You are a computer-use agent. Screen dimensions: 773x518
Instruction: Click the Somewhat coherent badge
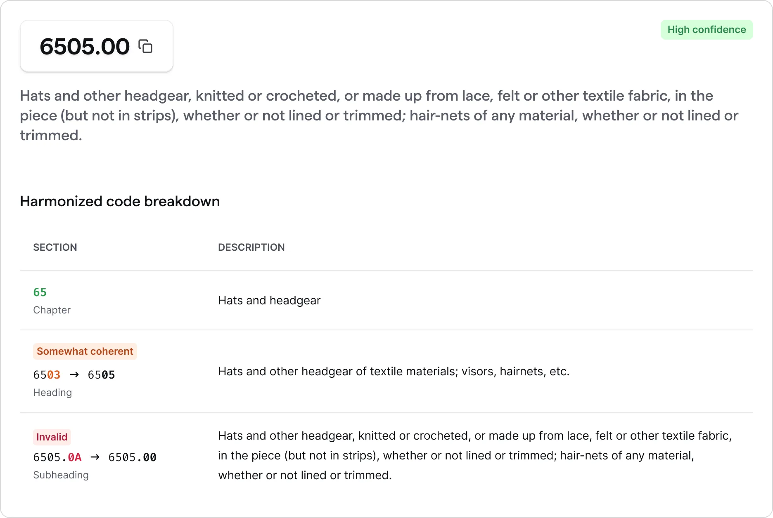click(x=85, y=351)
